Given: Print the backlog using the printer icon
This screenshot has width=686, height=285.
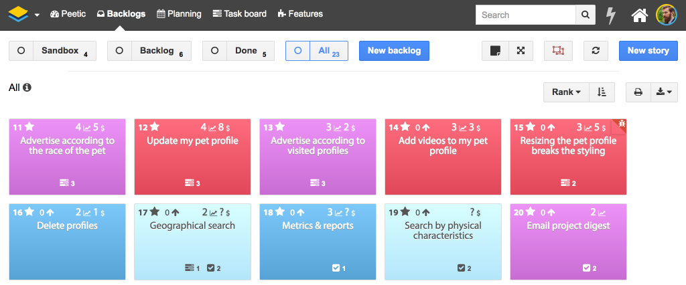Looking at the screenshot, I should [638, 92].
